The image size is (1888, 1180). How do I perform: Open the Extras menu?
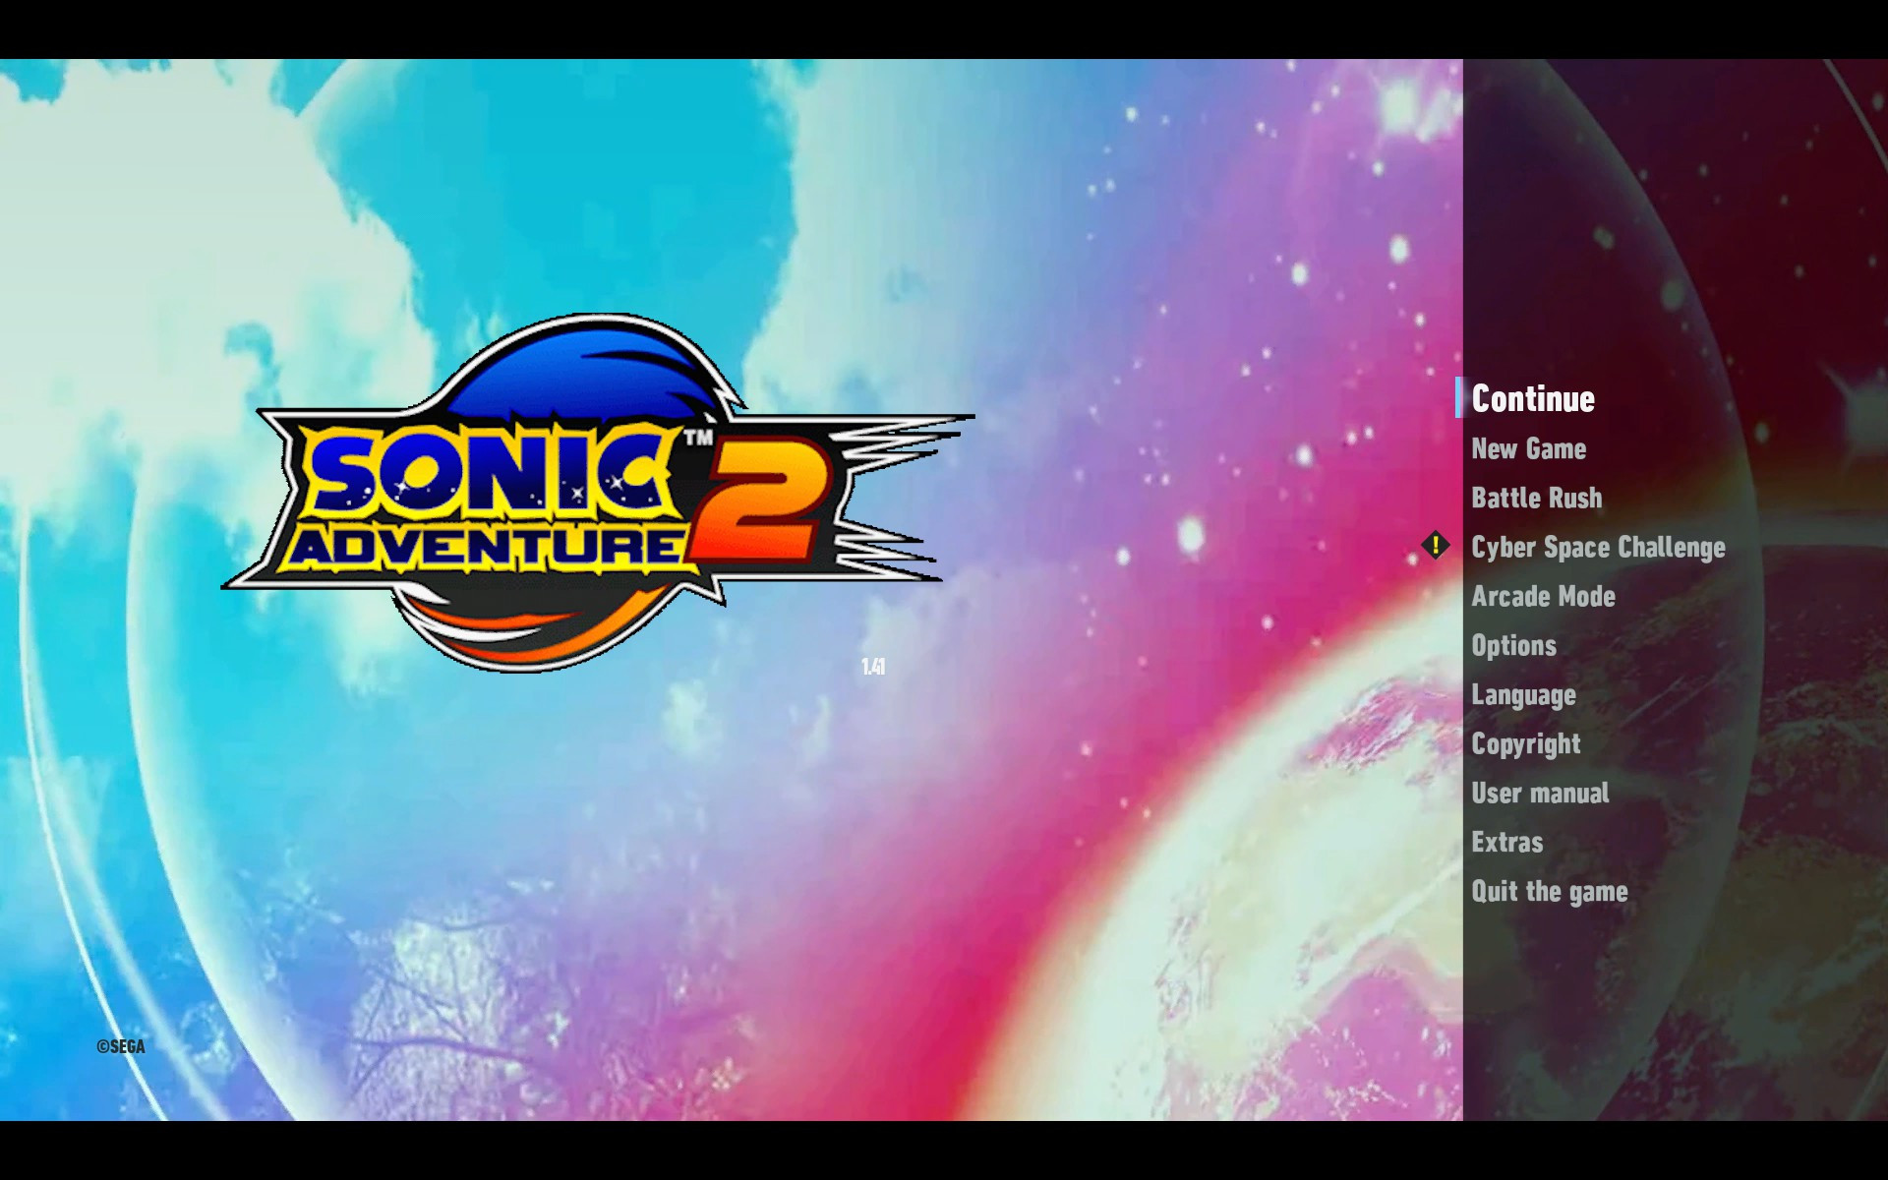point(1505,843)
